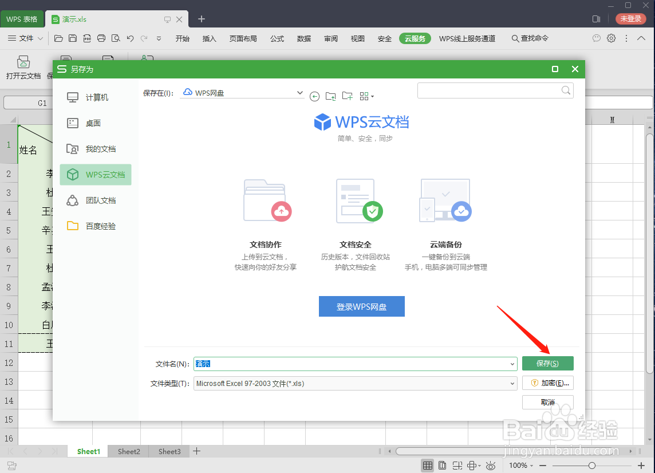Click the zoom in plus button

pos(641,466)
